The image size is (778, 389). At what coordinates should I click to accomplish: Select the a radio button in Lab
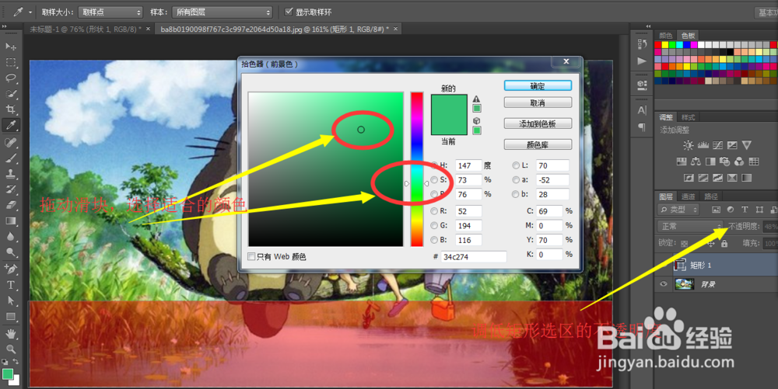pyautogui.click(x=516, y=179)
